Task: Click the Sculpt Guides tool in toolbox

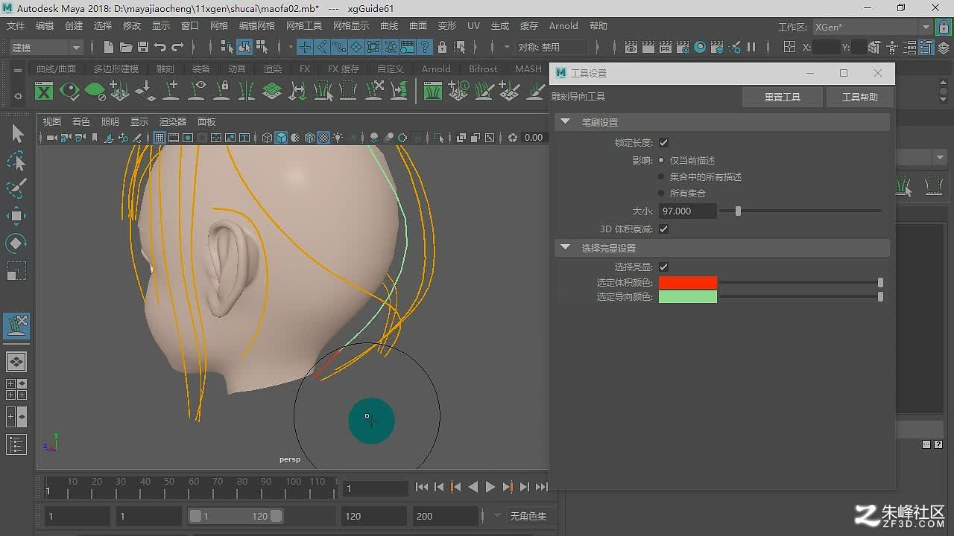Action: (x=16, y=325)
